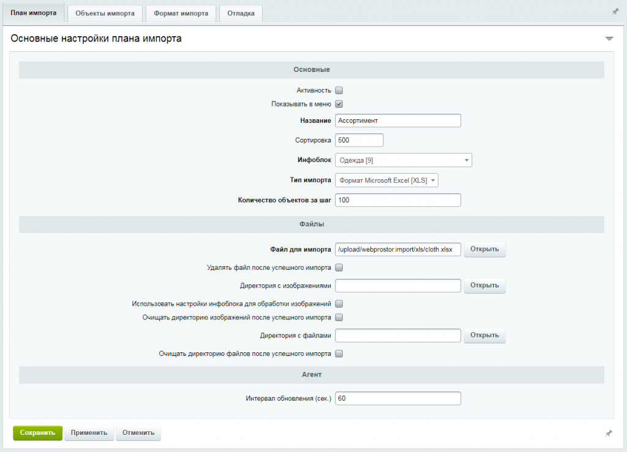Enable Удалять файл после успешного импорта
The width and height of the screenshot is (627, 452).
click(x=339, y=267)
